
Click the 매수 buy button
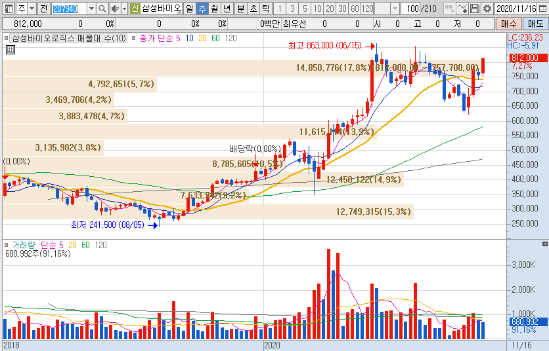pos(509,24)
